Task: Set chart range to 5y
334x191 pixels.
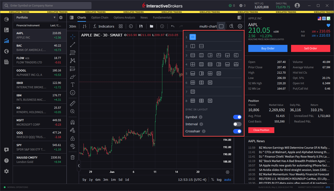Action: pos(84,180)
